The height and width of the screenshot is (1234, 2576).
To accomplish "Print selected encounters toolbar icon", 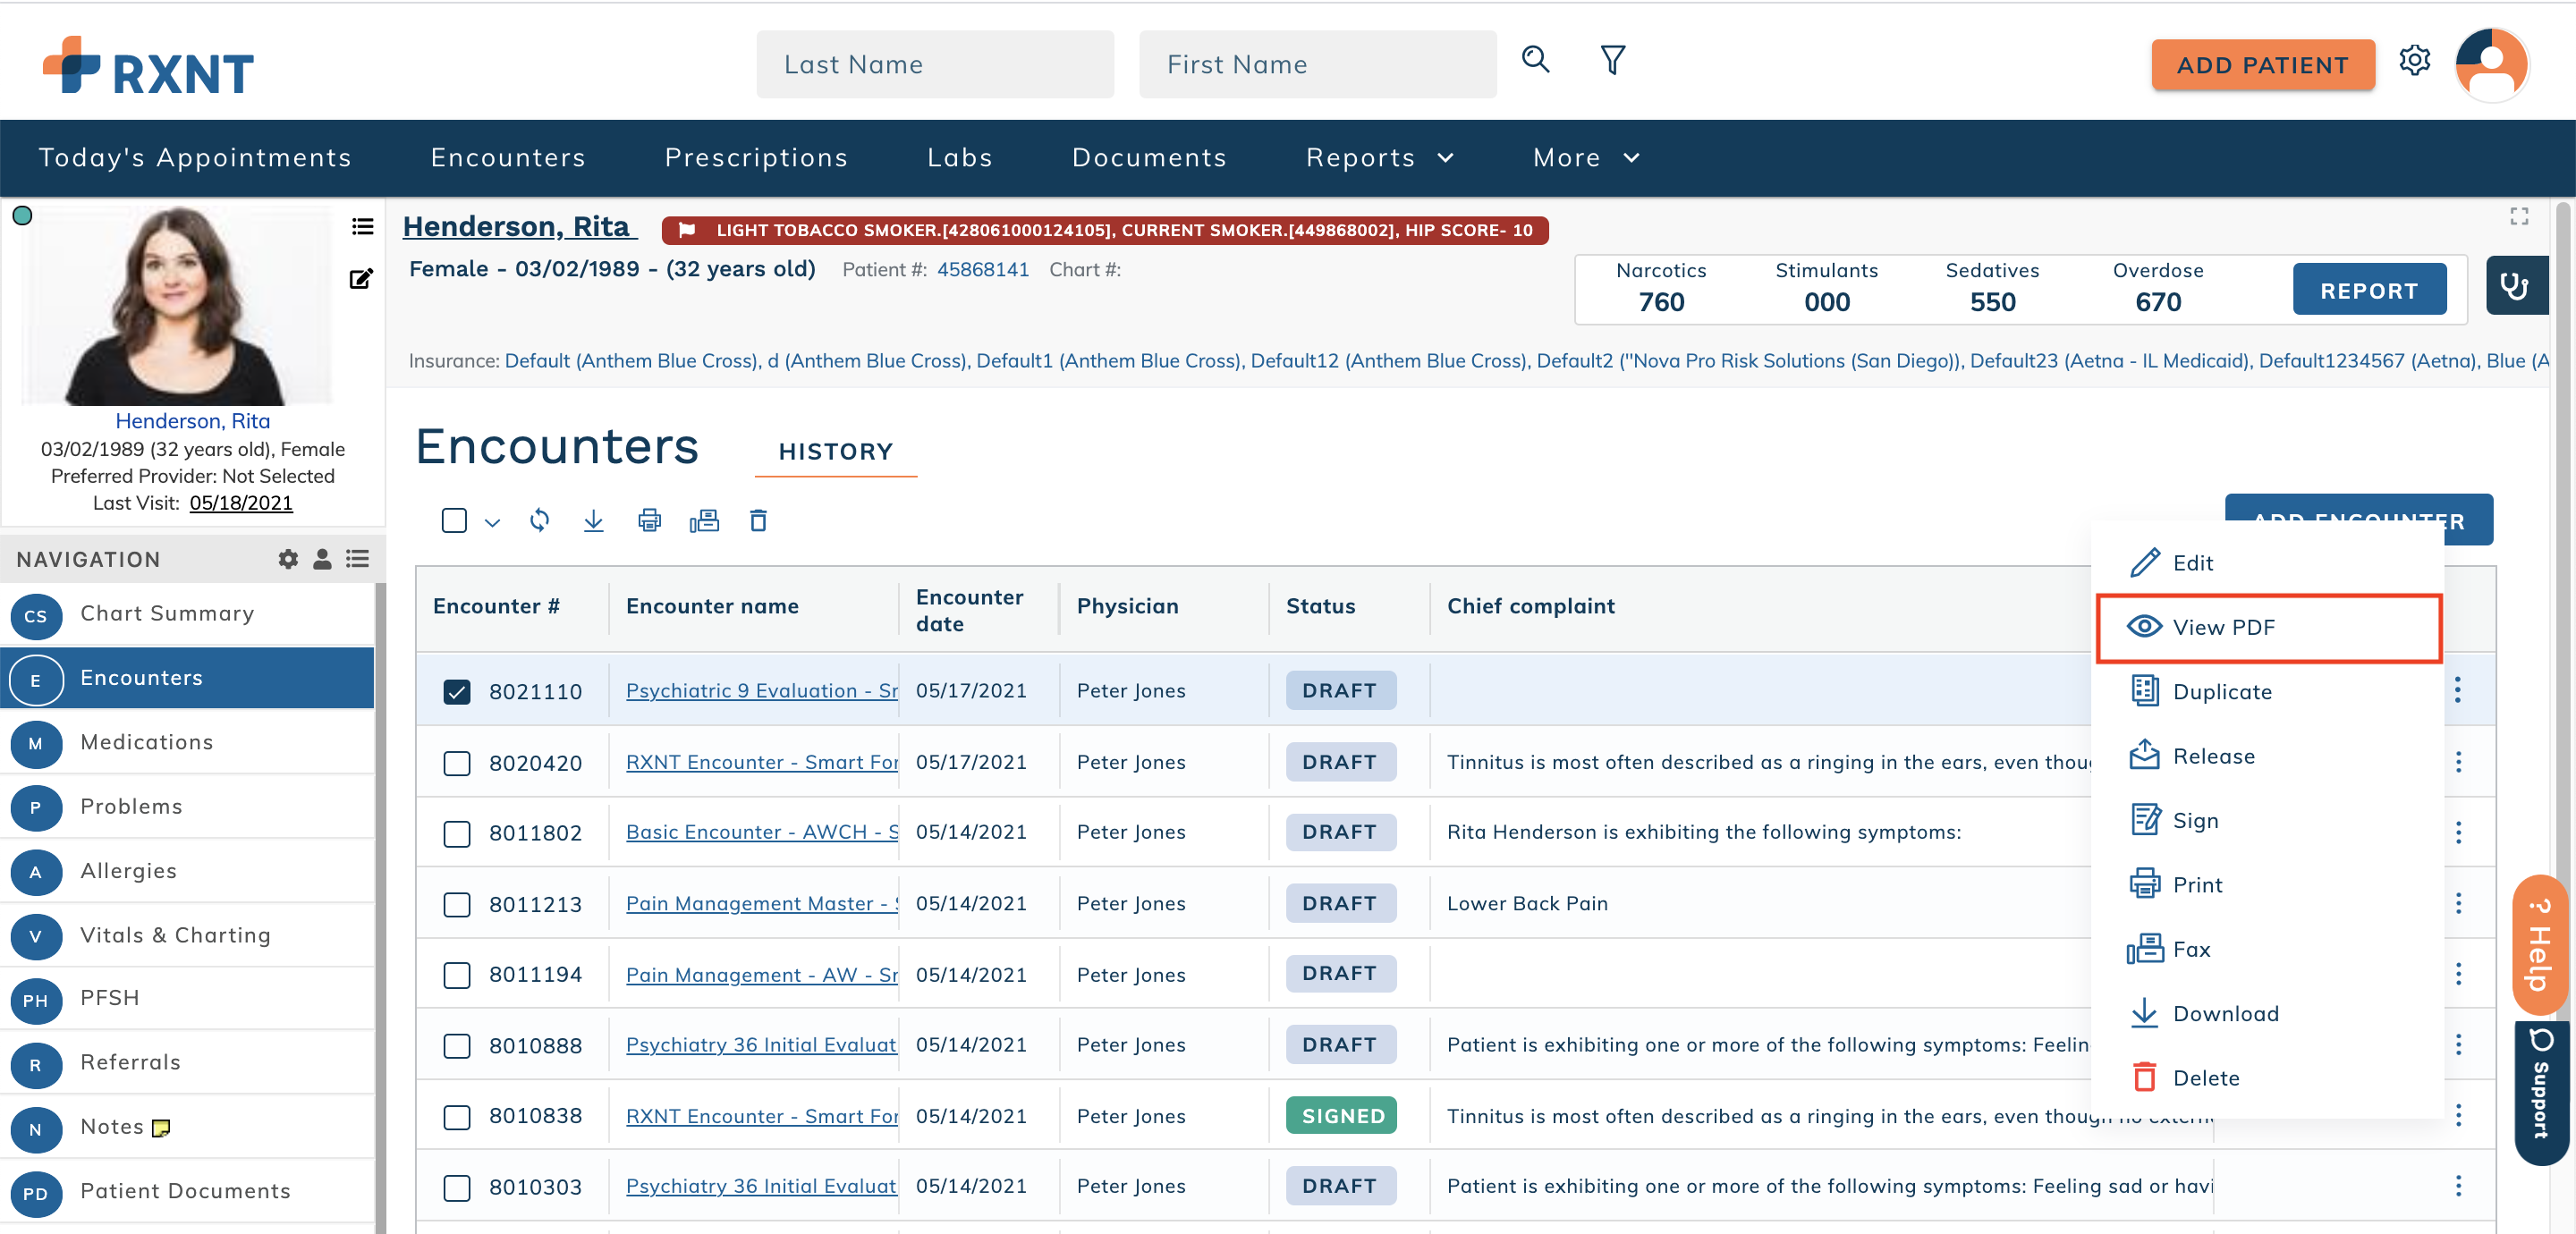I will pos(649,520).
